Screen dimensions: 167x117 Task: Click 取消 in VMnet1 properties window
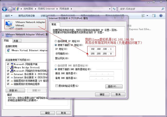tap(63, 113)
